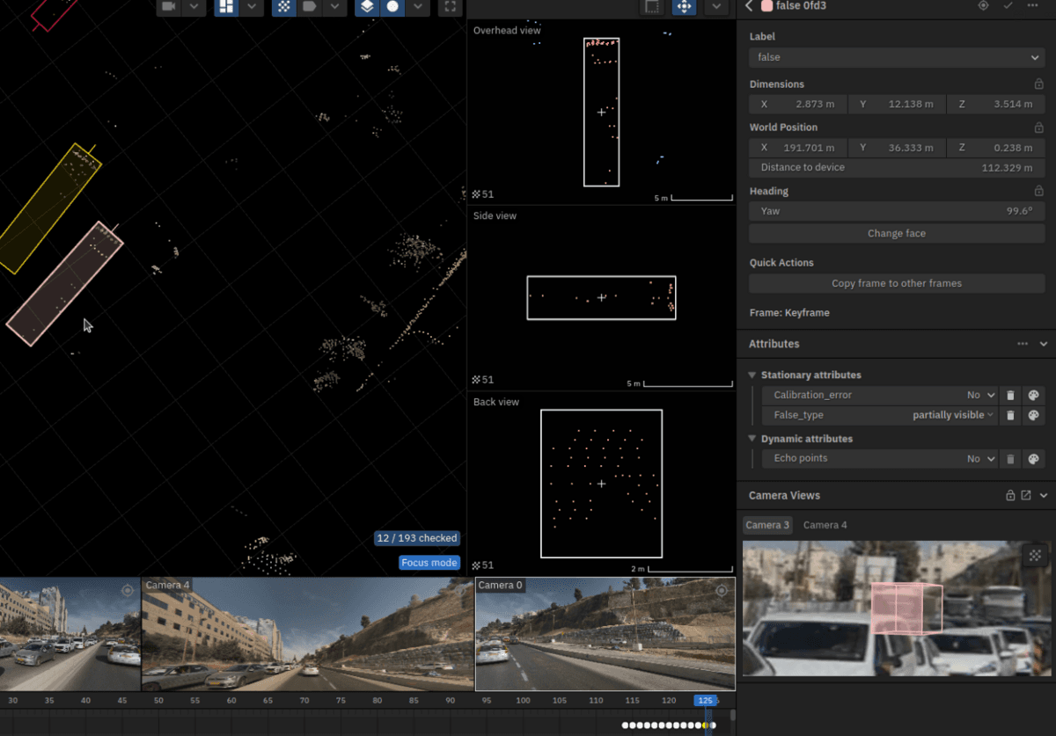Open dropdown next to the circle icon

pos(417,7)
